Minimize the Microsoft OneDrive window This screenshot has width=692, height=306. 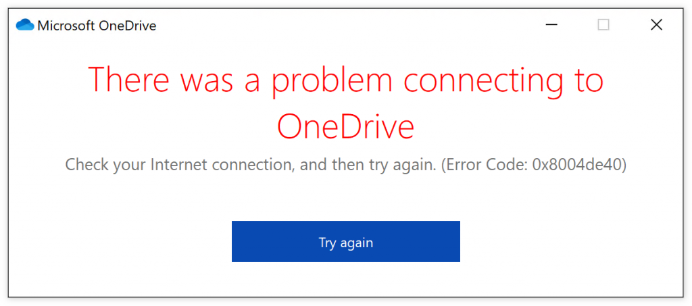click(x=551, y=25)
